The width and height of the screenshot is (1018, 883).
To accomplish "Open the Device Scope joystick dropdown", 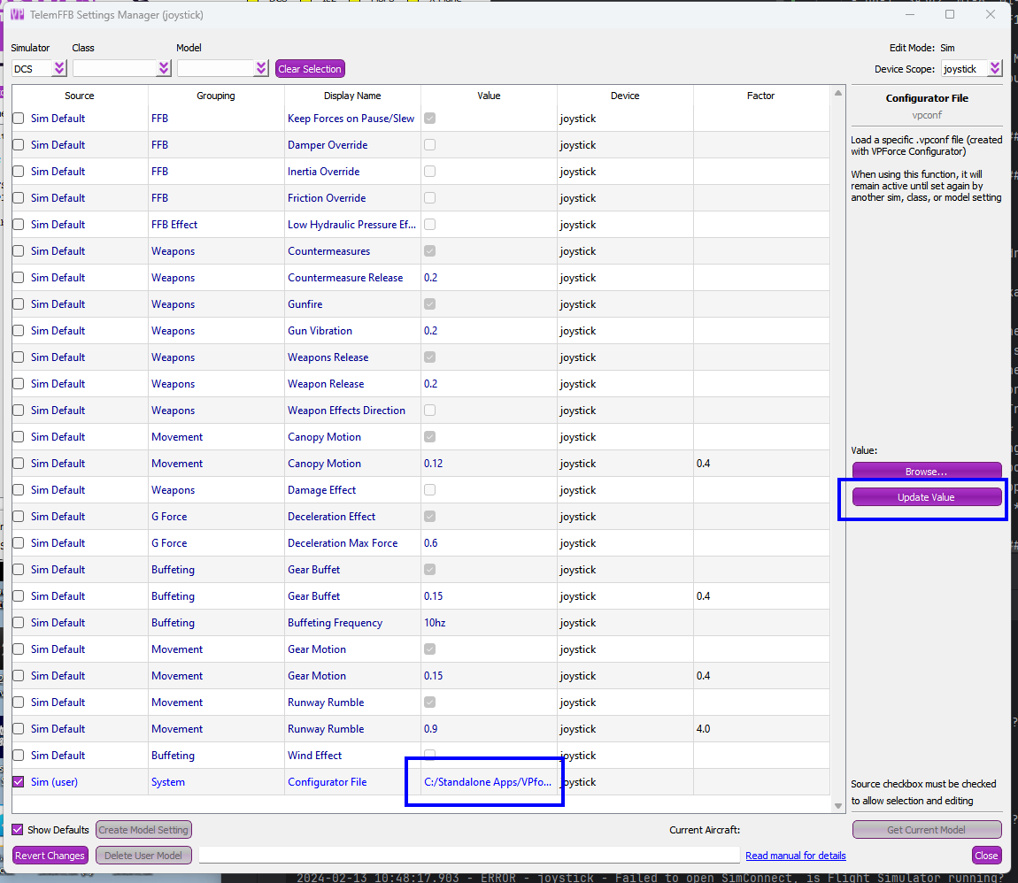I will (971, 69).
